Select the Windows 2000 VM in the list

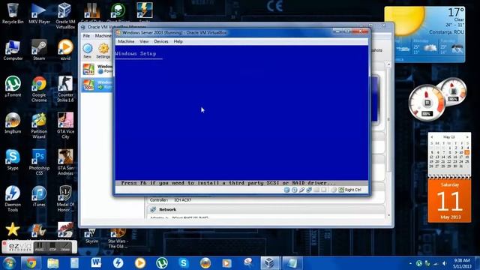coord(97,69)
